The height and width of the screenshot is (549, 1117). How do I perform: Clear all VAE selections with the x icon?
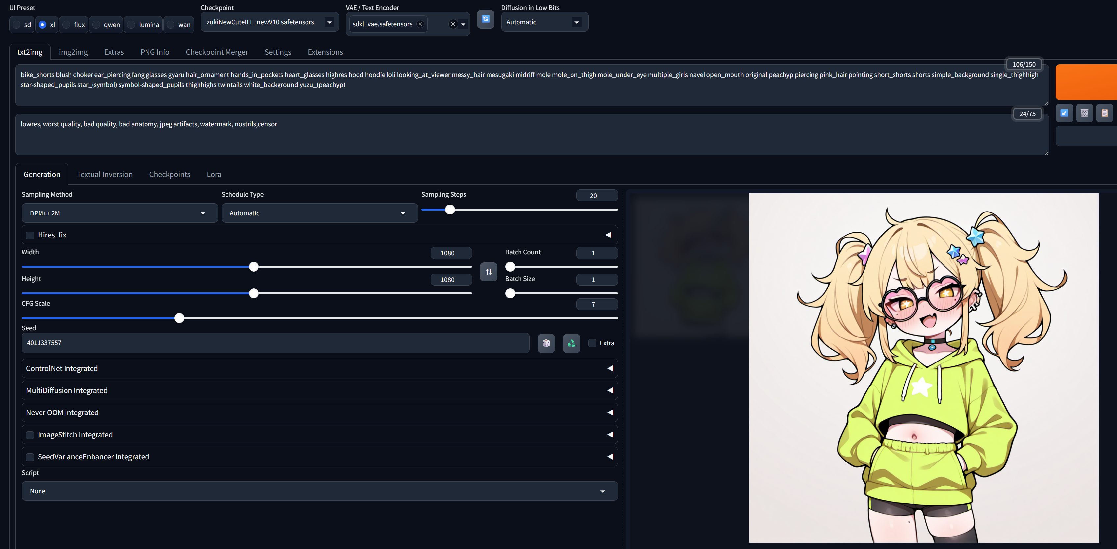click(x=453, y=24)
